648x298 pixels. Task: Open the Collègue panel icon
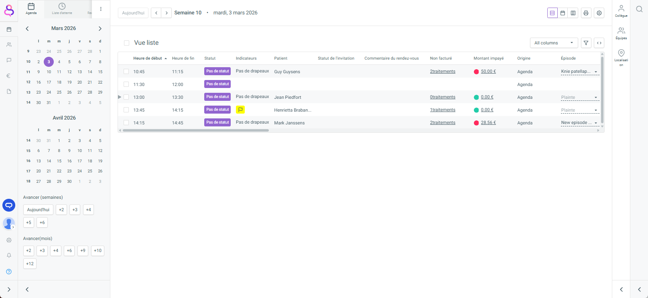[621, 10]
